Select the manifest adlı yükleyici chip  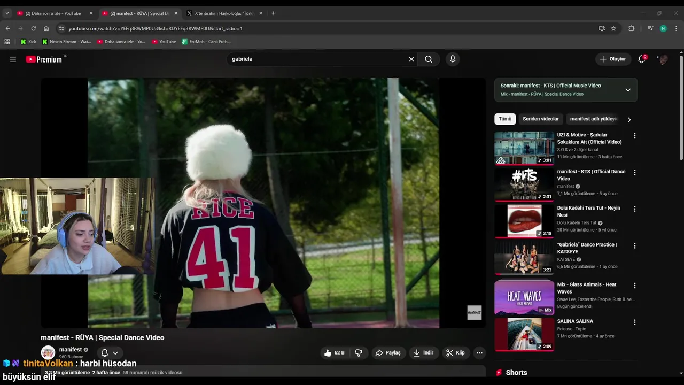(x=594, y=119)
